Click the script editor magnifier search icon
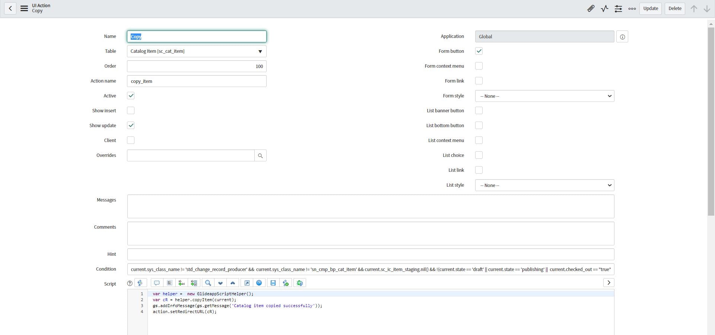Image resolution: width=715 pixels, height=335 pixels. click(208, 283)
